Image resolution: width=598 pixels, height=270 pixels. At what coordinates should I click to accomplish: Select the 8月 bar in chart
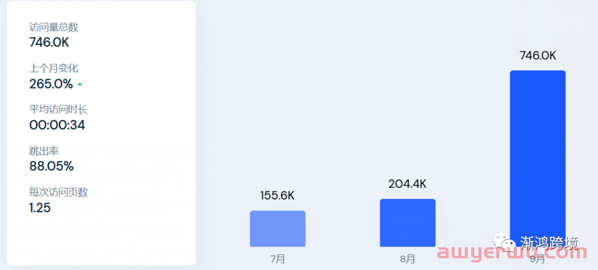(x=408, y=223)
